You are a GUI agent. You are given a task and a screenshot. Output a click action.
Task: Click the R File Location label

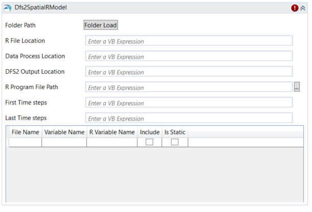(x=25, y=41)
